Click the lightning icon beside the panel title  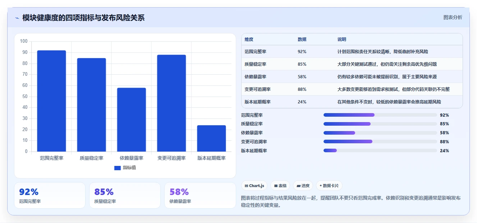click(17, 18)
